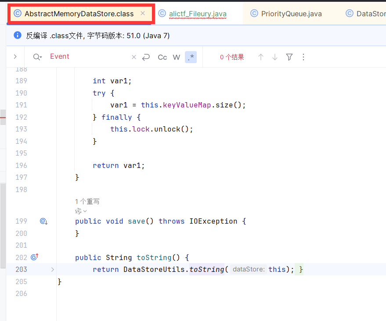Enable match case (Cc) in search
The width and height of the screenshot is (386, 321).
click(162, 57)
